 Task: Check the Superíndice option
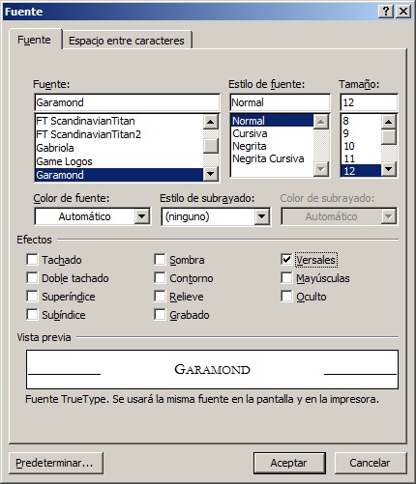(x=32, y=296)
